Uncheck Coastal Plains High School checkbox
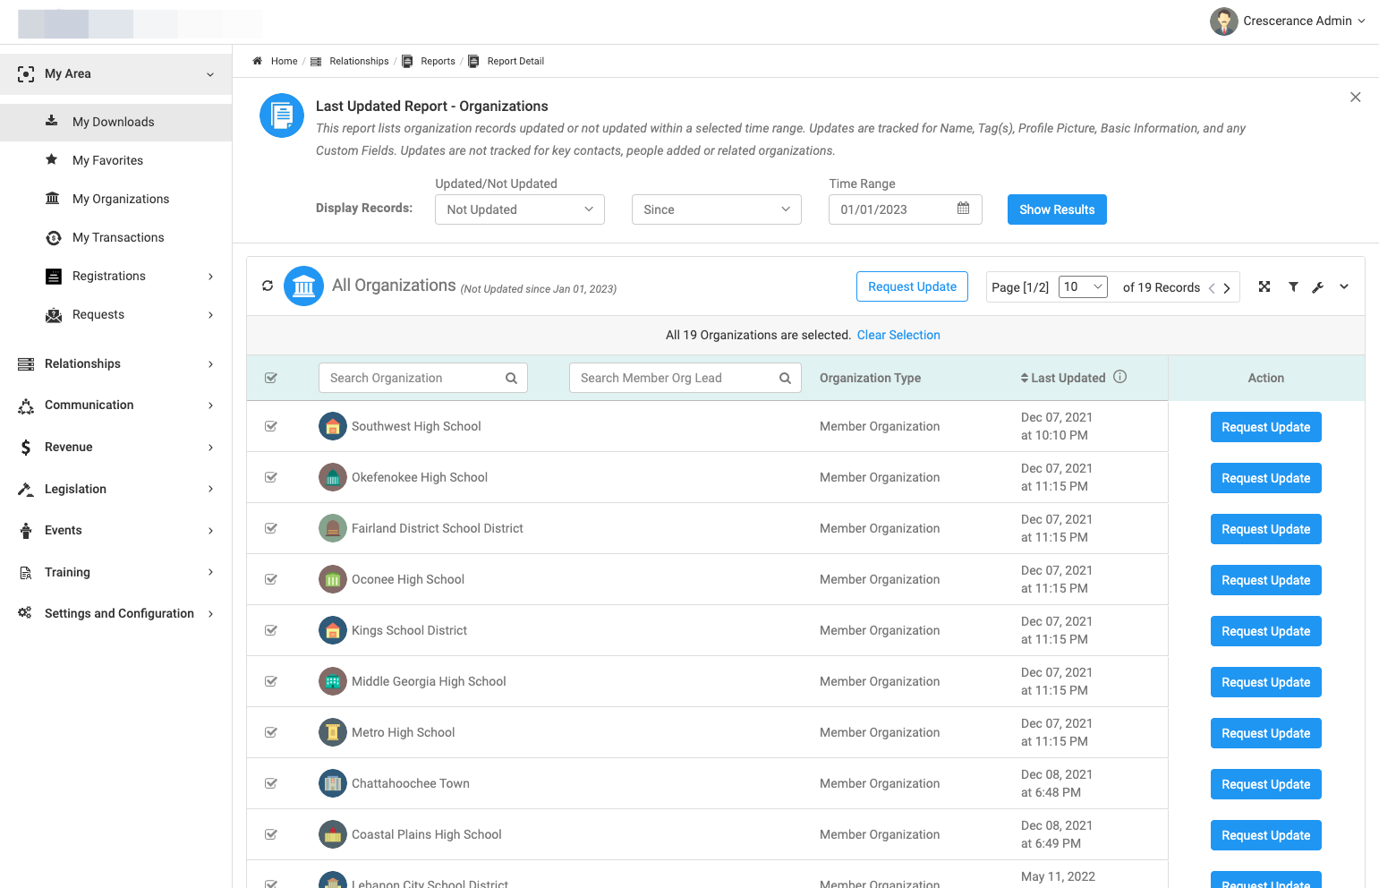 pos(271,834)
